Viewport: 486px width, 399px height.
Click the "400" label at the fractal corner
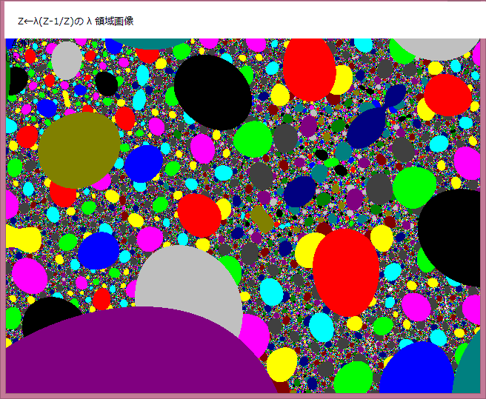[x=19, y=44]
